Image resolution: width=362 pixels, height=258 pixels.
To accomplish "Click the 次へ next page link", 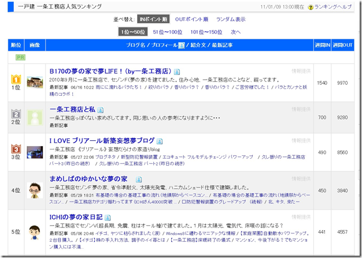I will (x=235, y=32).
